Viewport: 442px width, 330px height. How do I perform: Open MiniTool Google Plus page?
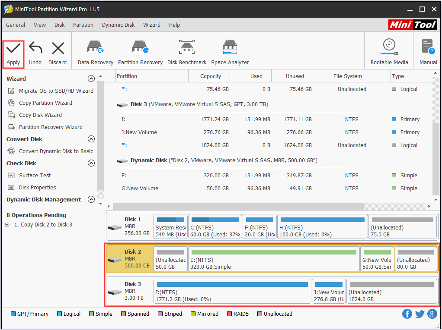(x=432, y=314)
